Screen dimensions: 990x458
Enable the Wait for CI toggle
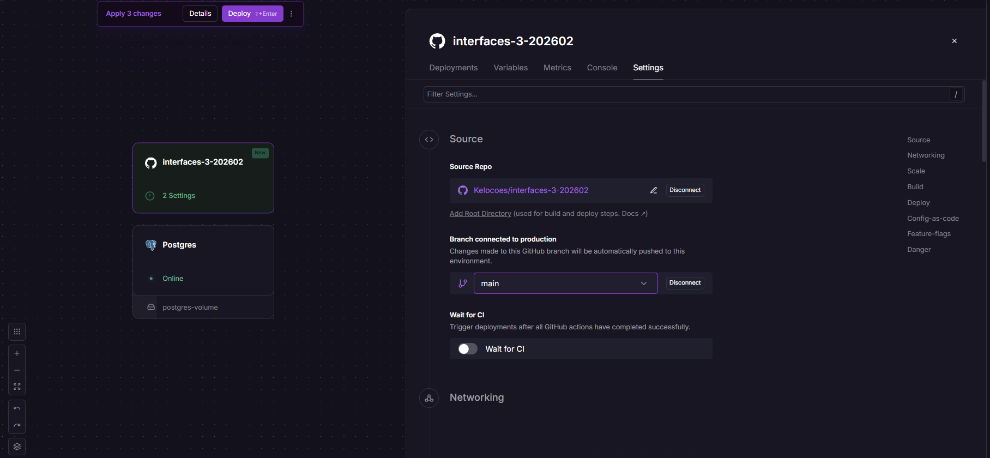pos(468,349)
